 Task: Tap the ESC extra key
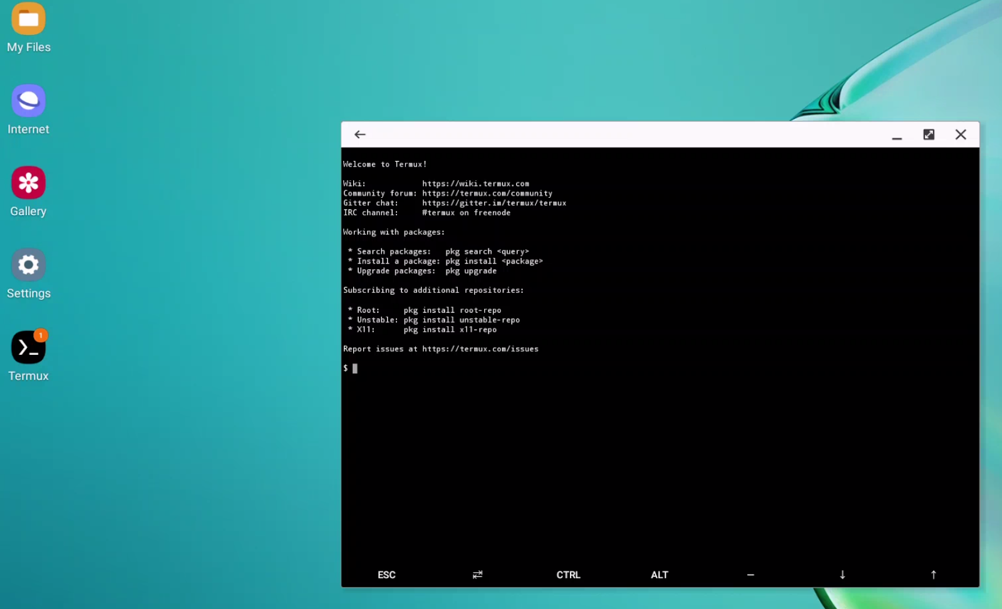[386, 575]
